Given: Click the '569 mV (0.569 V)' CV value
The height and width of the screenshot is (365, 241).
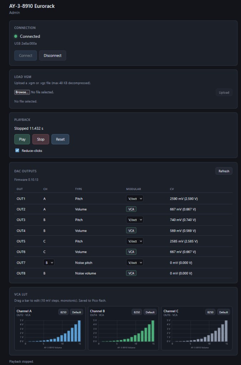Looking at the screenshot, I should click(183, 231).
